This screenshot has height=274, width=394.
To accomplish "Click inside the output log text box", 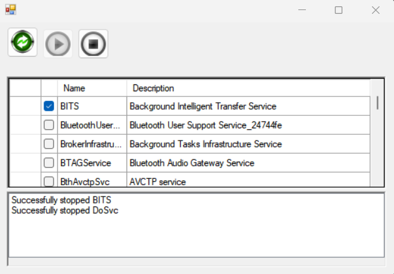I will (195, 233).
